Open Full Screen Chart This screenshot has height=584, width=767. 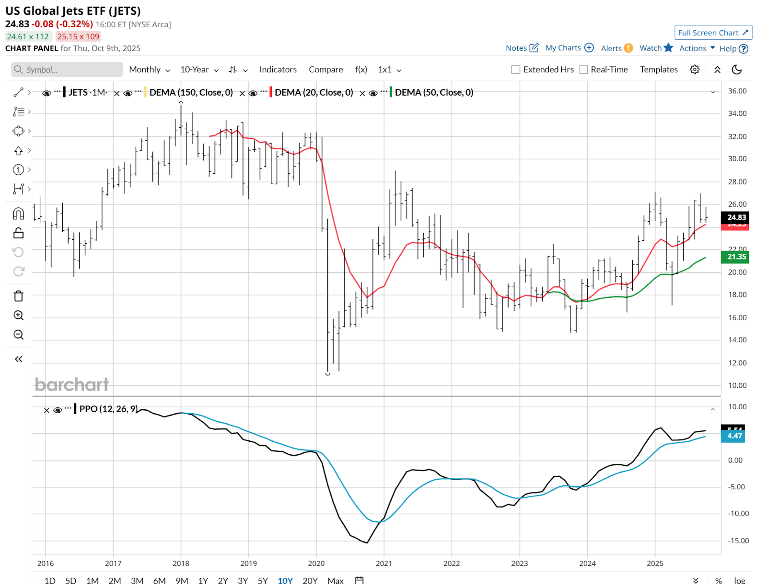tap(713, 33)
